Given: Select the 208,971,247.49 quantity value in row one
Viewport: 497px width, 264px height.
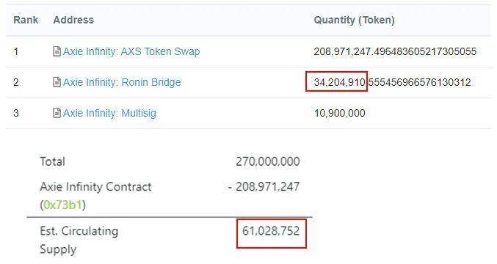Looking at the screenshot, I should [x=395, y=51].
